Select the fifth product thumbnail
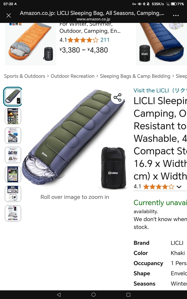Viewport: 187px width, 299px height. pos(13,175)
